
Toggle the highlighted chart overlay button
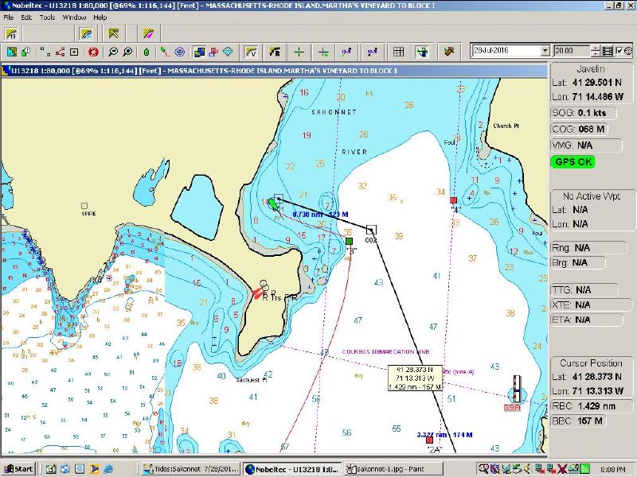point(199,52)
